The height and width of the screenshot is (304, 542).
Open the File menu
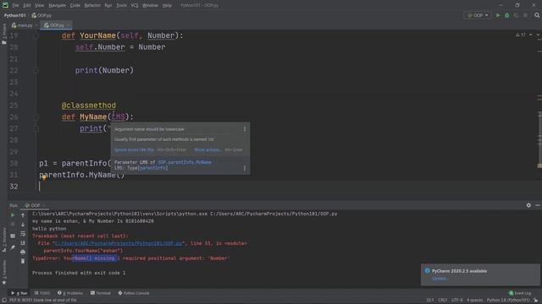(x=15, y=5)
